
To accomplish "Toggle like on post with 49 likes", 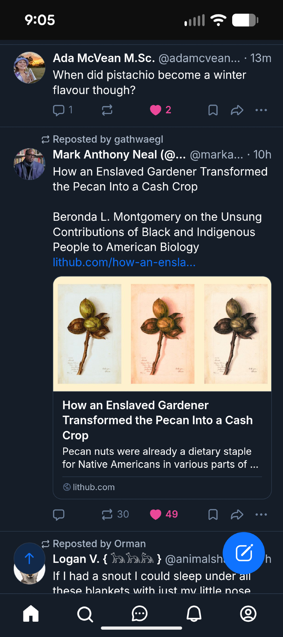I will coord(156,514).
